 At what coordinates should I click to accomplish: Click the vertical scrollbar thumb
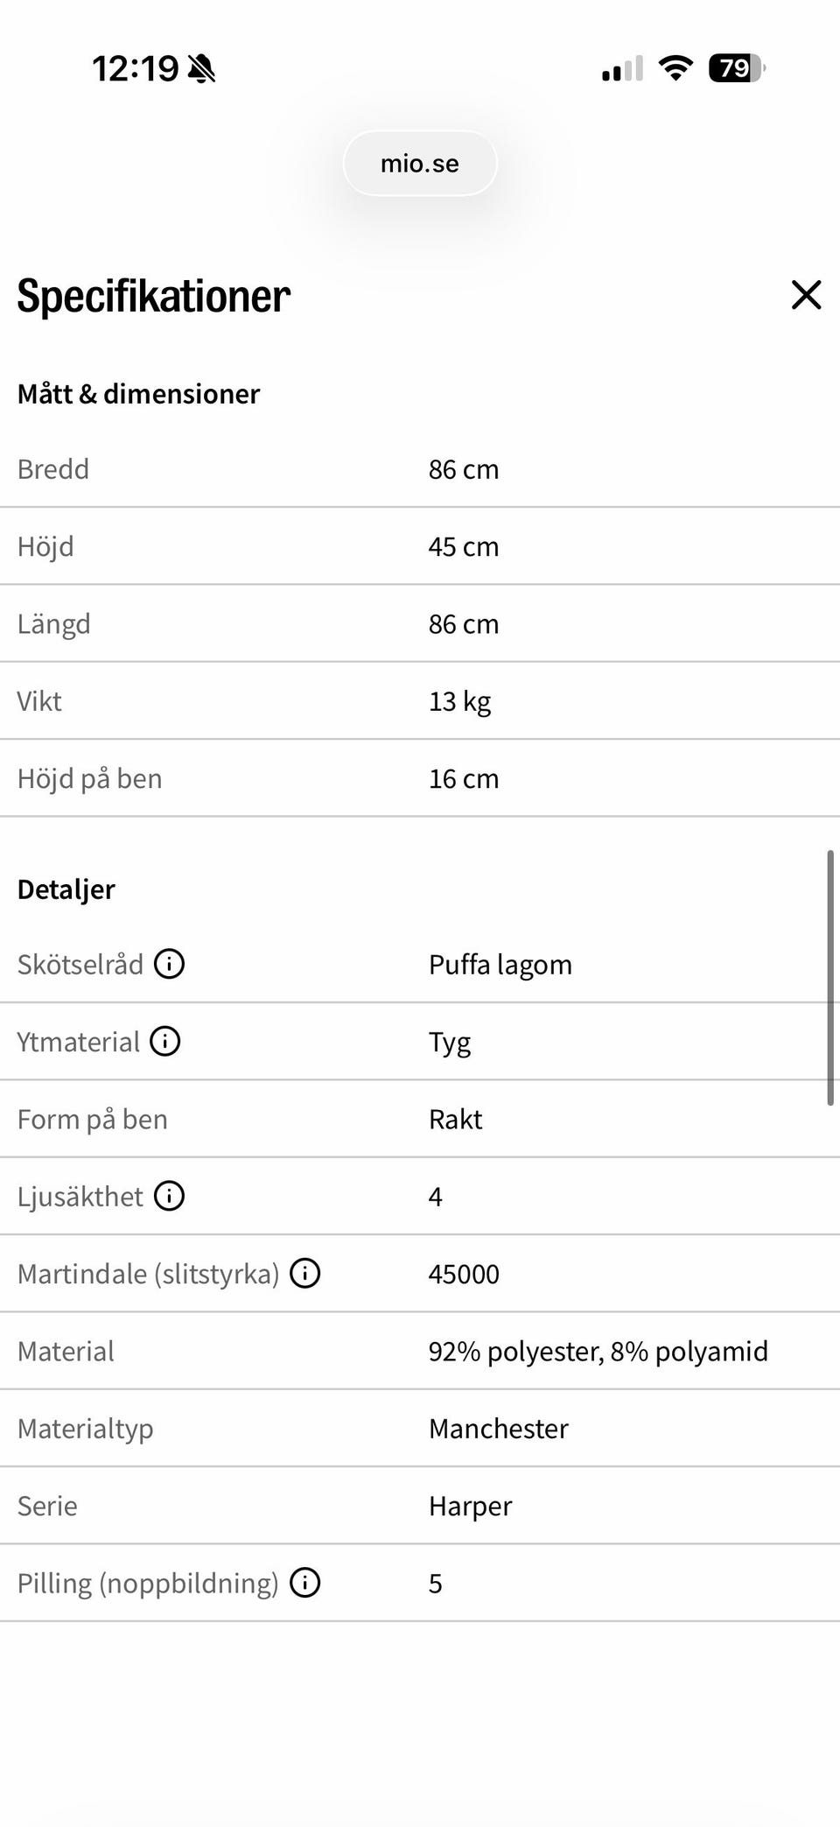click(x=830, y=977)
